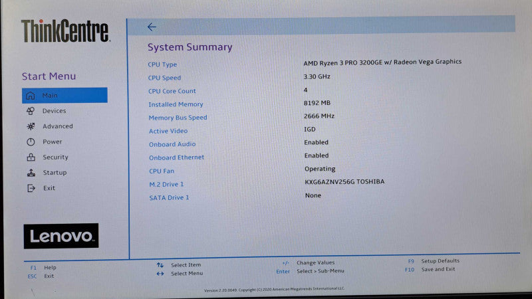Click the IGD value
The height and width of the screenshot is (299, 532).
point(310,129)
